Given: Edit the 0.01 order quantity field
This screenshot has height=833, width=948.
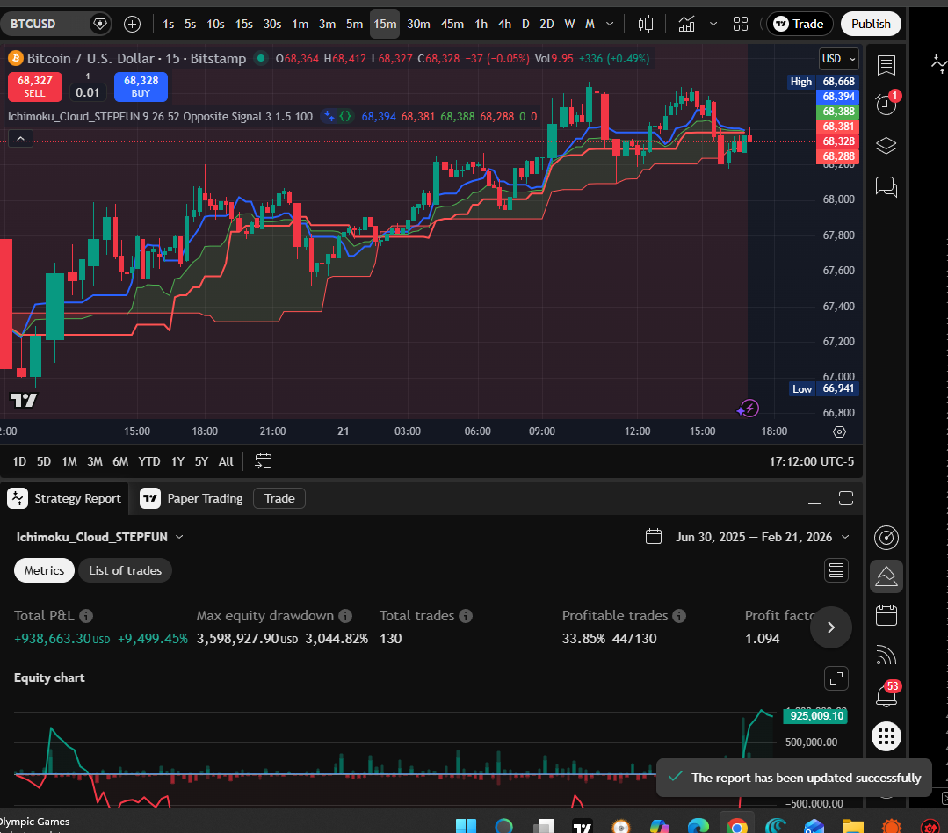Looking at the screenshot, I should pyautogui.click(x=88, y=92).
